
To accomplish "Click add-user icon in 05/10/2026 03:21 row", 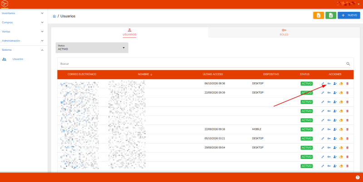I will pos(335,139).
